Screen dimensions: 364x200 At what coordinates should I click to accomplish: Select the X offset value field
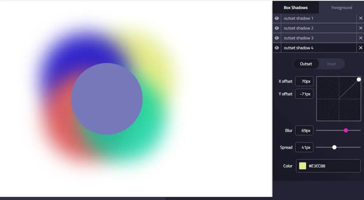tap(304, 81)
